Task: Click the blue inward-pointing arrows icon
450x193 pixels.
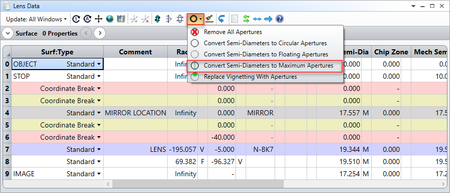Action: tap(257, 19)
